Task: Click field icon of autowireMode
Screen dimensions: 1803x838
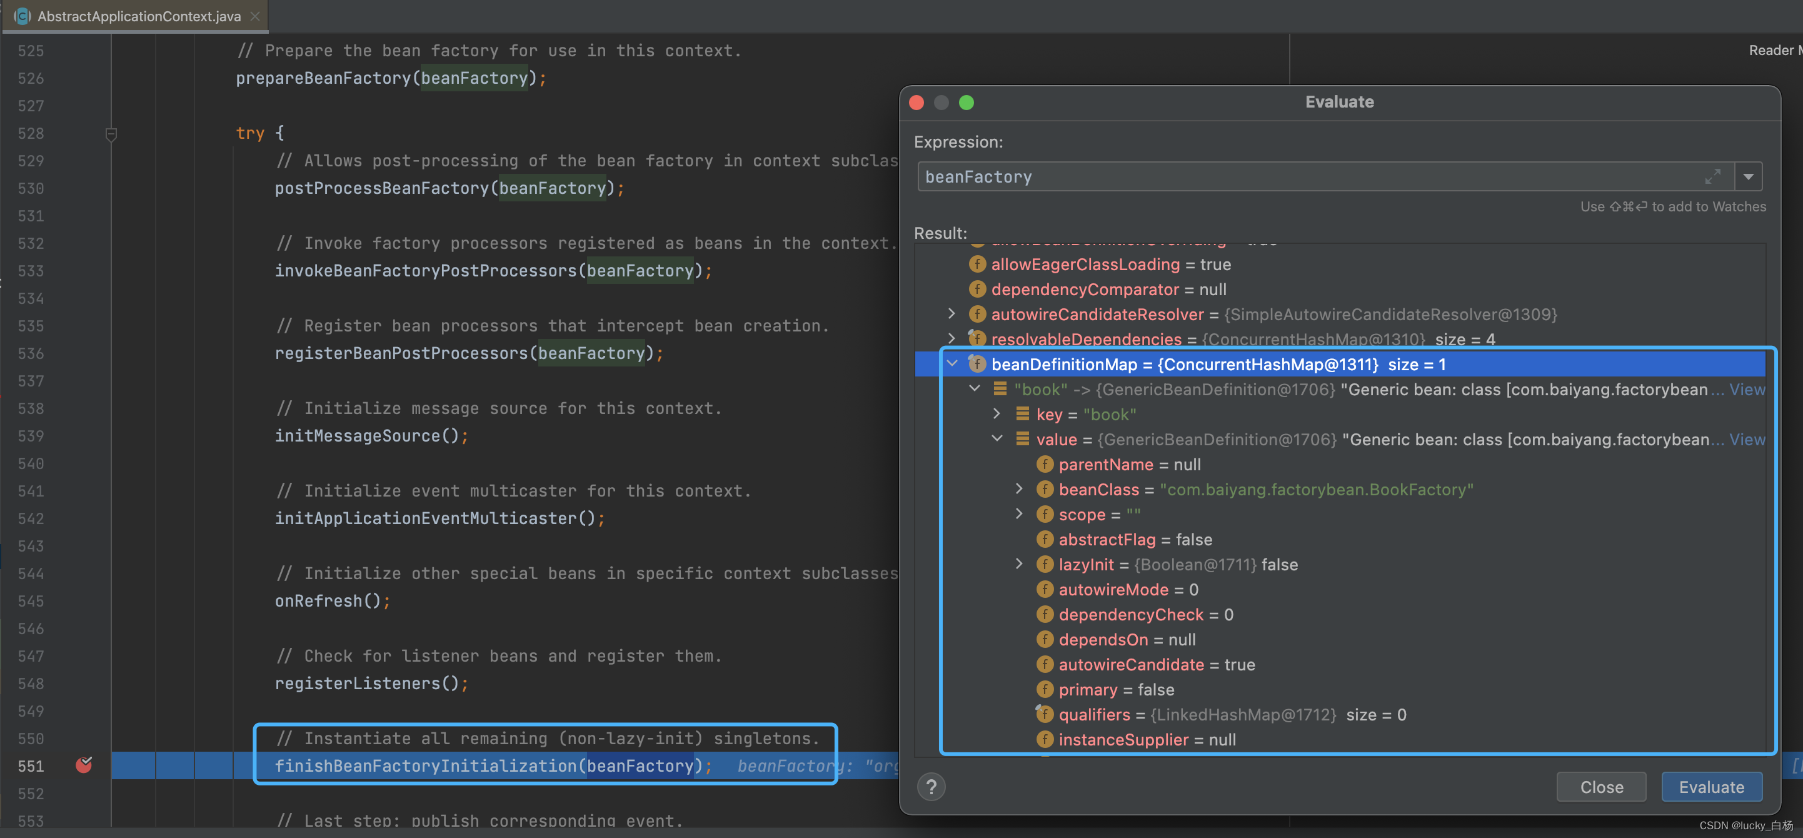Action: pyautogui.click(x=1045, y=590)
